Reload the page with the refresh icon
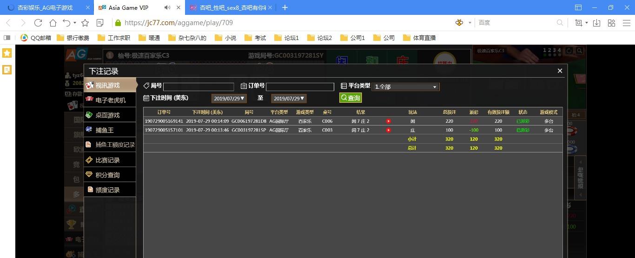635x258 pixels. click(38, 23)
